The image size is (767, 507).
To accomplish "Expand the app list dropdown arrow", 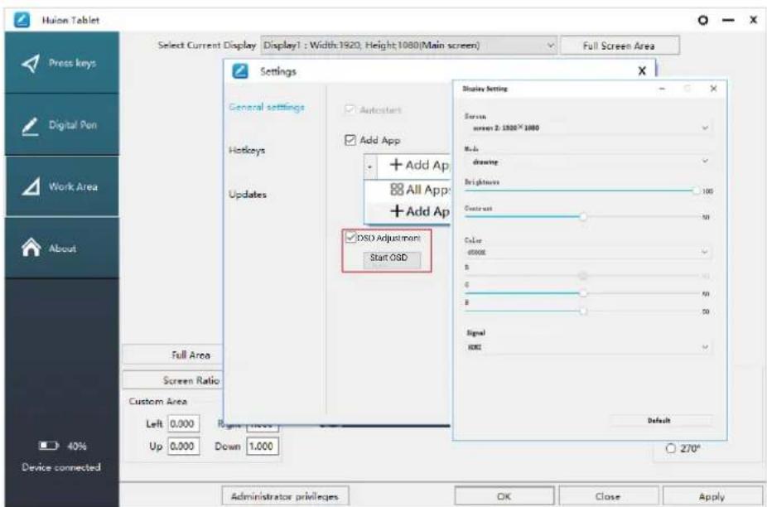I will [370, 167].
